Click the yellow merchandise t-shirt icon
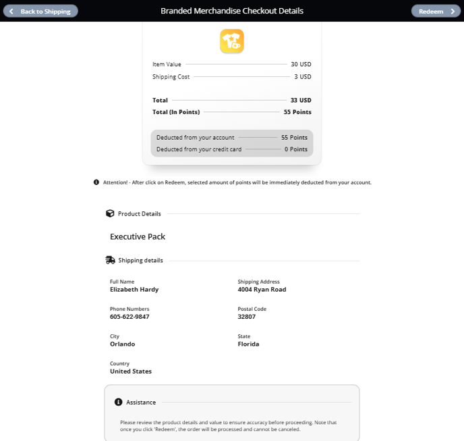The height and width of the screenshot is (441, 464). tap(232, 41)
